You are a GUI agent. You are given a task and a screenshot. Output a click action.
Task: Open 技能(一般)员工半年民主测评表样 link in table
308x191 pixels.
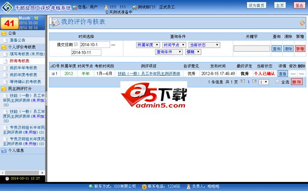[x=149, y=74]
